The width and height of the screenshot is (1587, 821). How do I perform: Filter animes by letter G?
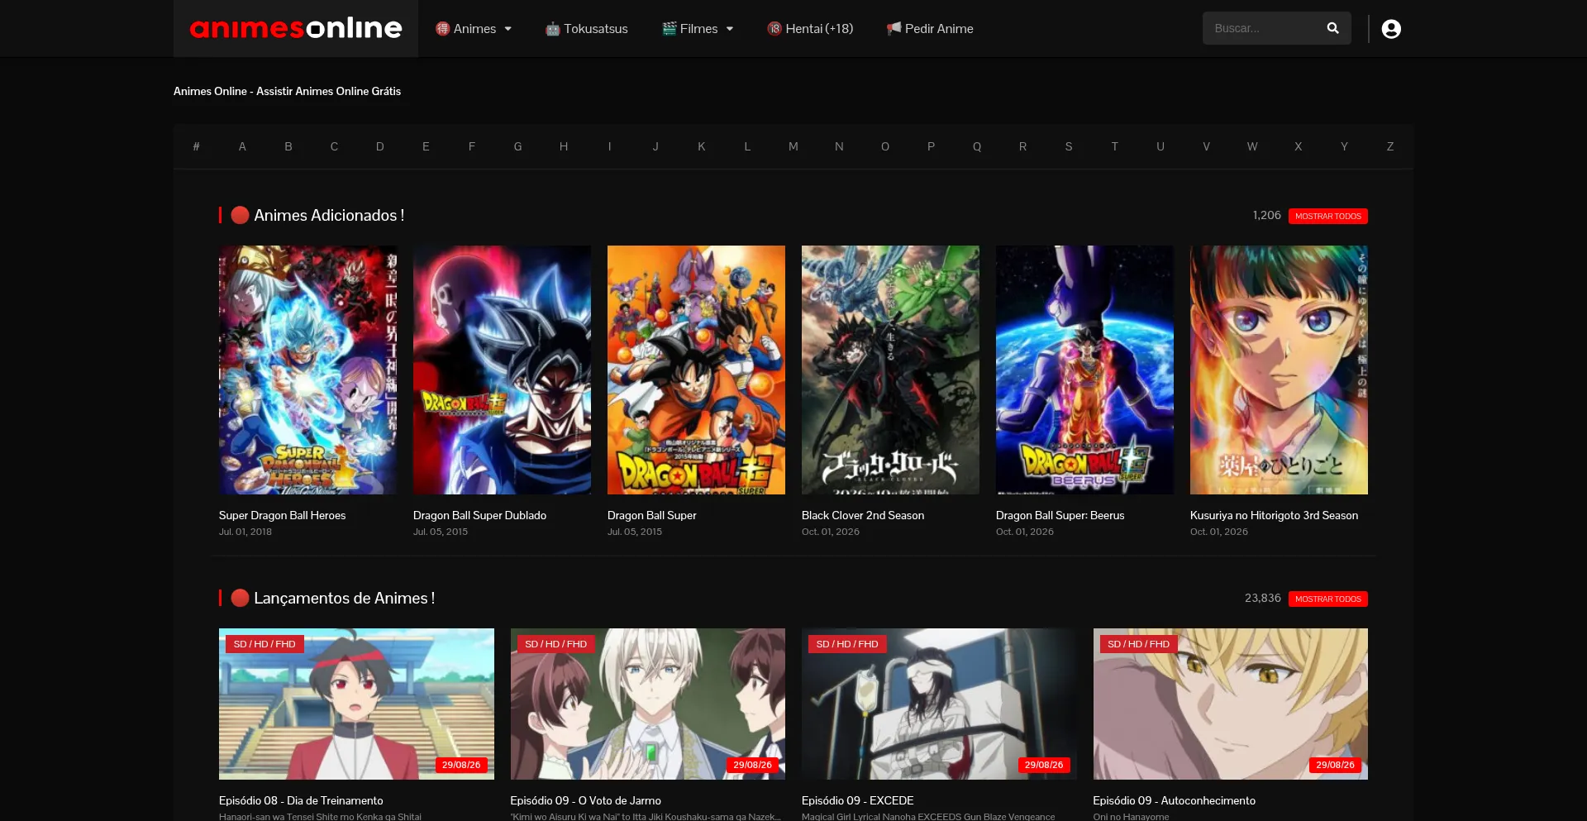coord(517,146)
